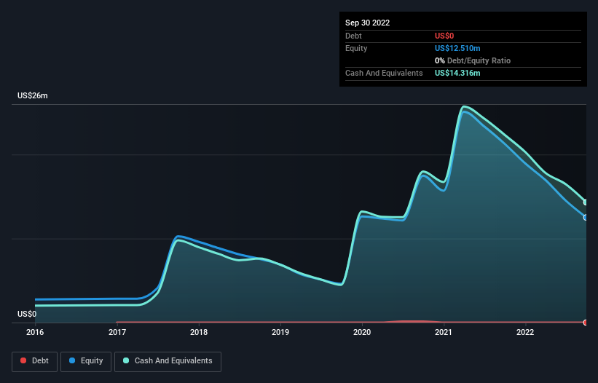The image size is (598, 383).
Task: Click the 2018 x-axis label
Action: click(x=199, y=332)
